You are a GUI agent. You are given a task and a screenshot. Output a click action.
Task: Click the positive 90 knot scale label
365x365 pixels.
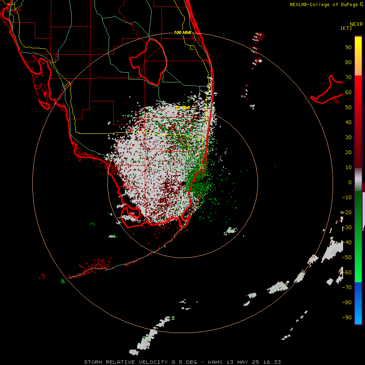(x=348, y=47)
